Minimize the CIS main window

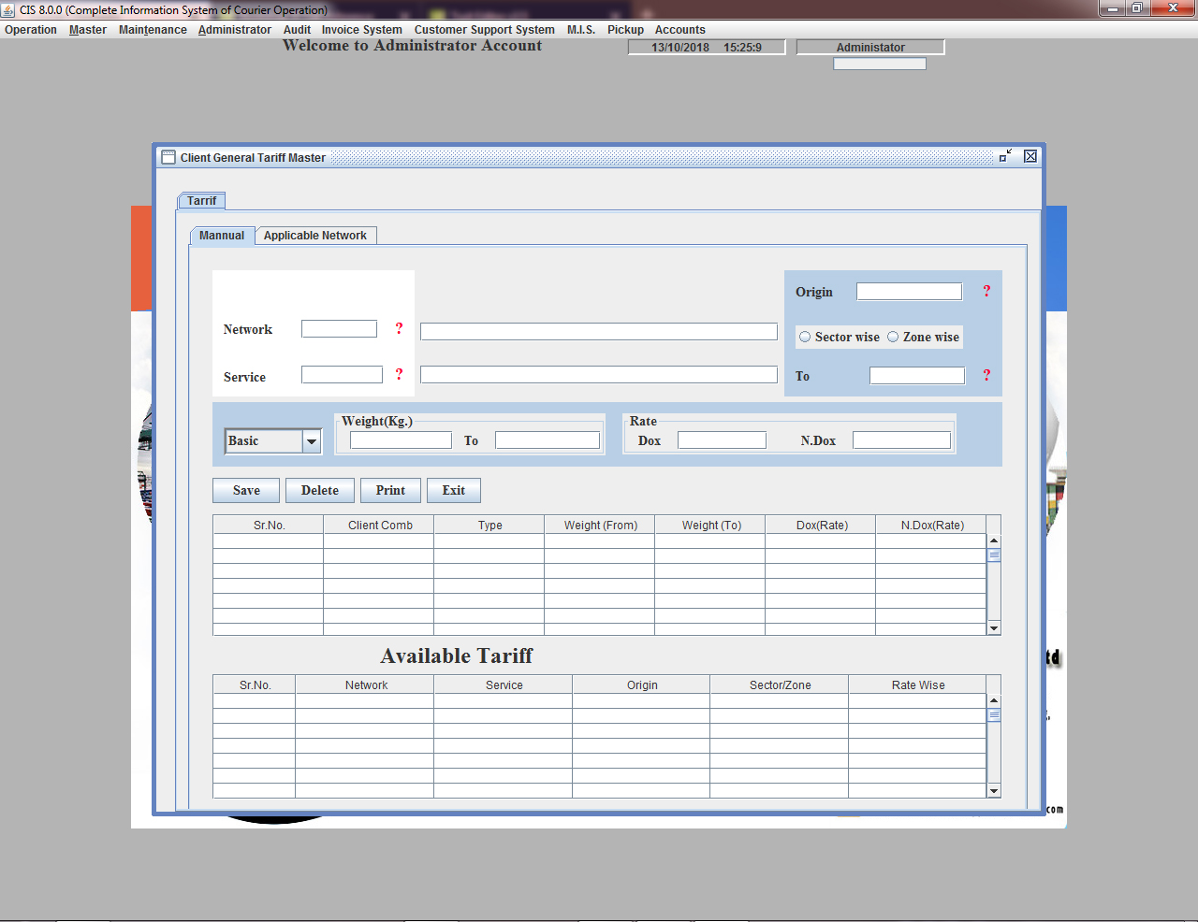pos(1112,8)
